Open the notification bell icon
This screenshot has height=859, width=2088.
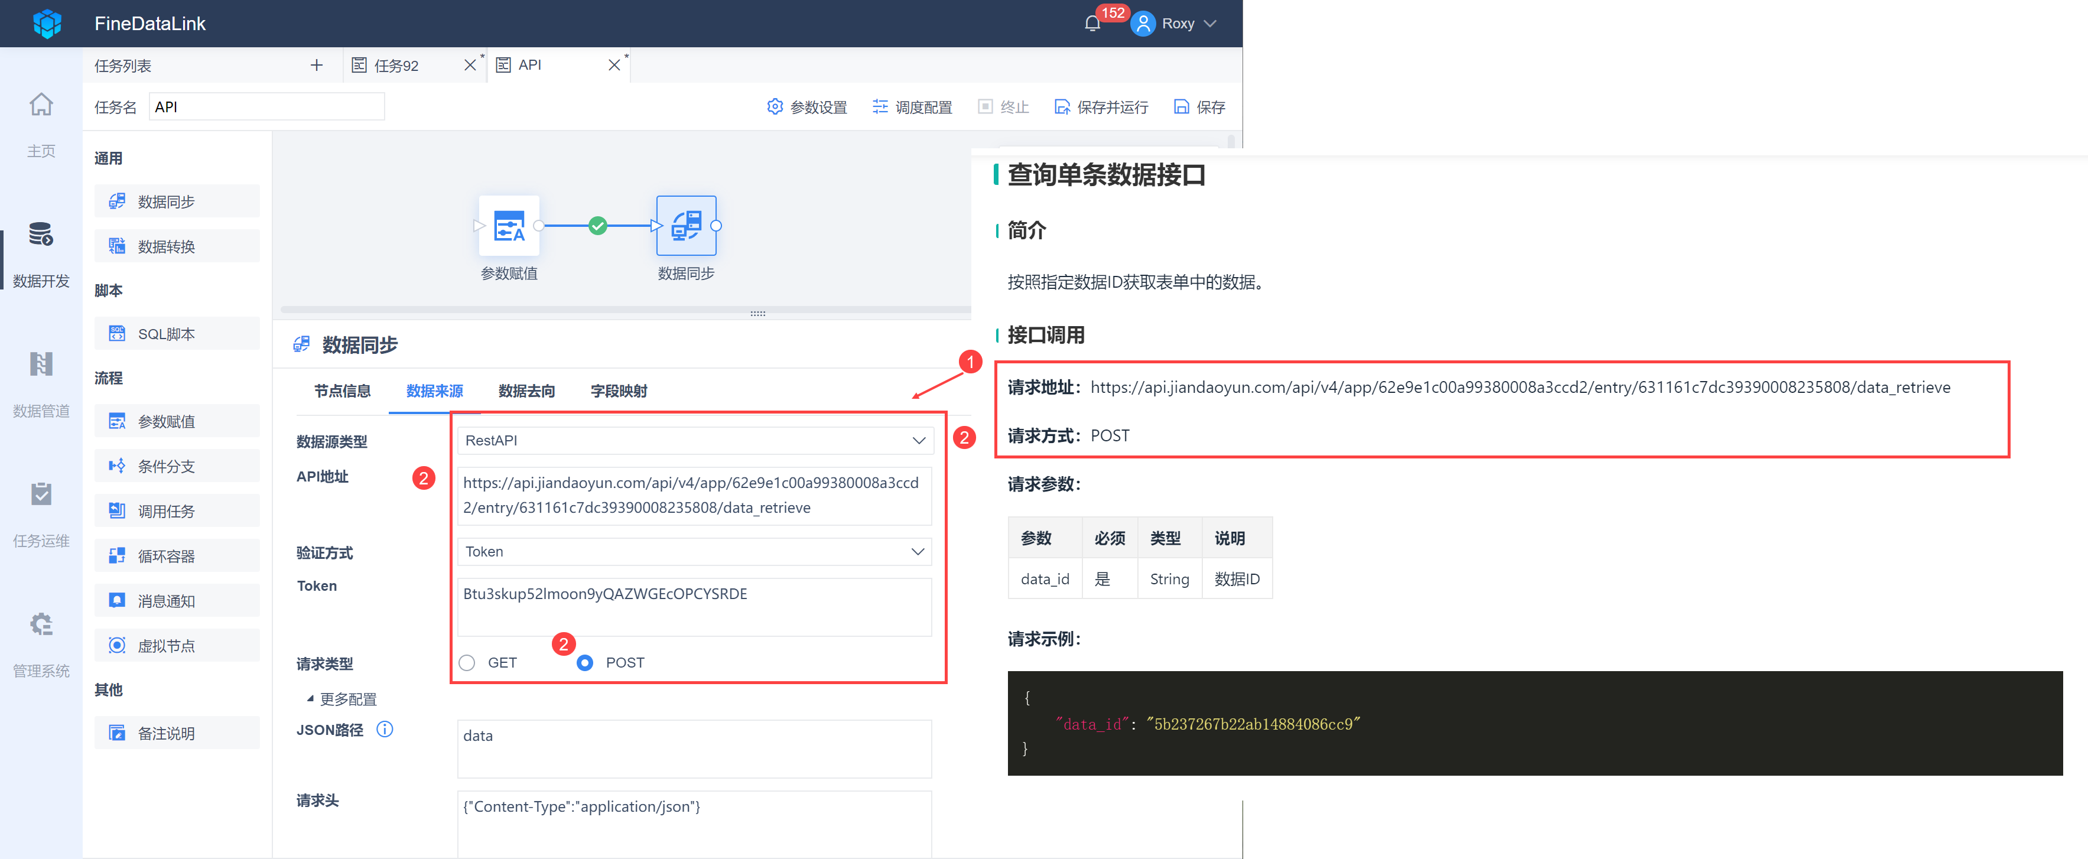[1092, 24]
